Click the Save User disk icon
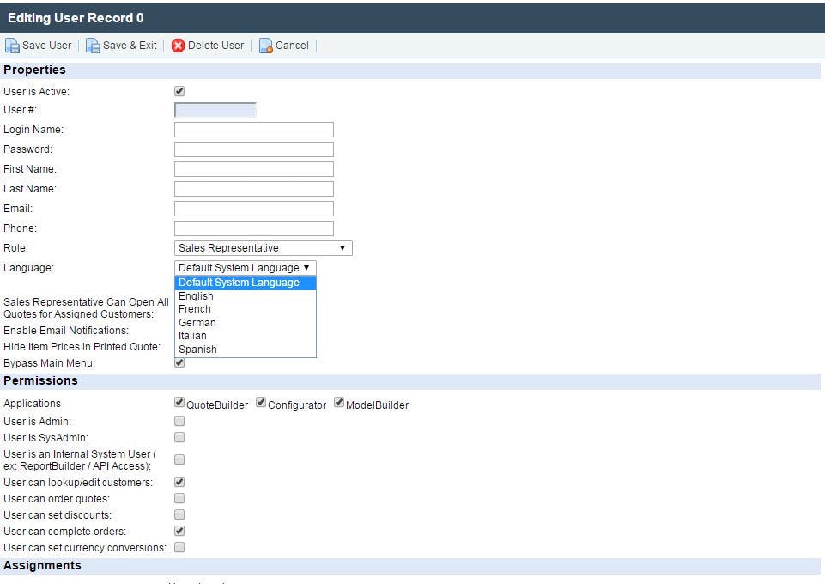 tap(11, 46)
